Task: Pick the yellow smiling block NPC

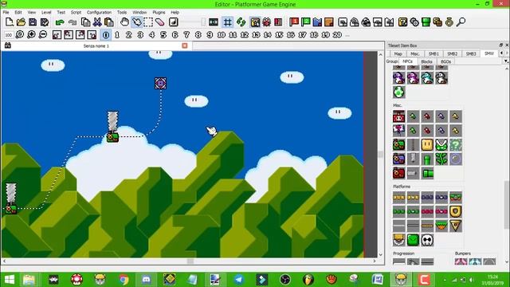Action: [x=427, y=145]
